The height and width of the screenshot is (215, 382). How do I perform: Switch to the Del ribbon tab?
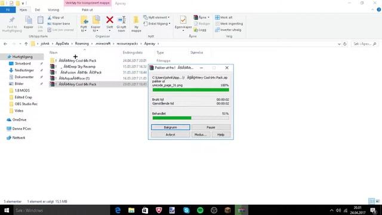click(x=37, y=10)
